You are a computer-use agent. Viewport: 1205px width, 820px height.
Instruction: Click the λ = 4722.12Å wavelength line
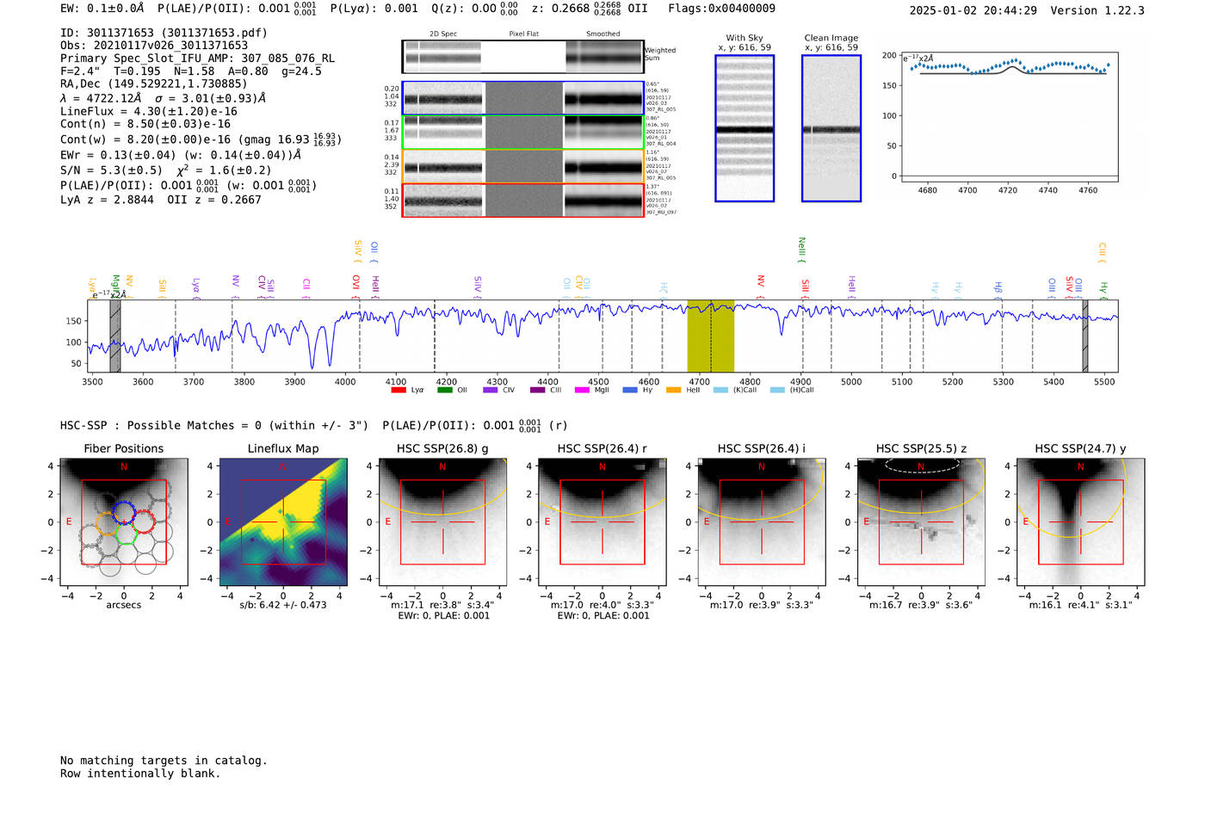(x=163, y=98)
